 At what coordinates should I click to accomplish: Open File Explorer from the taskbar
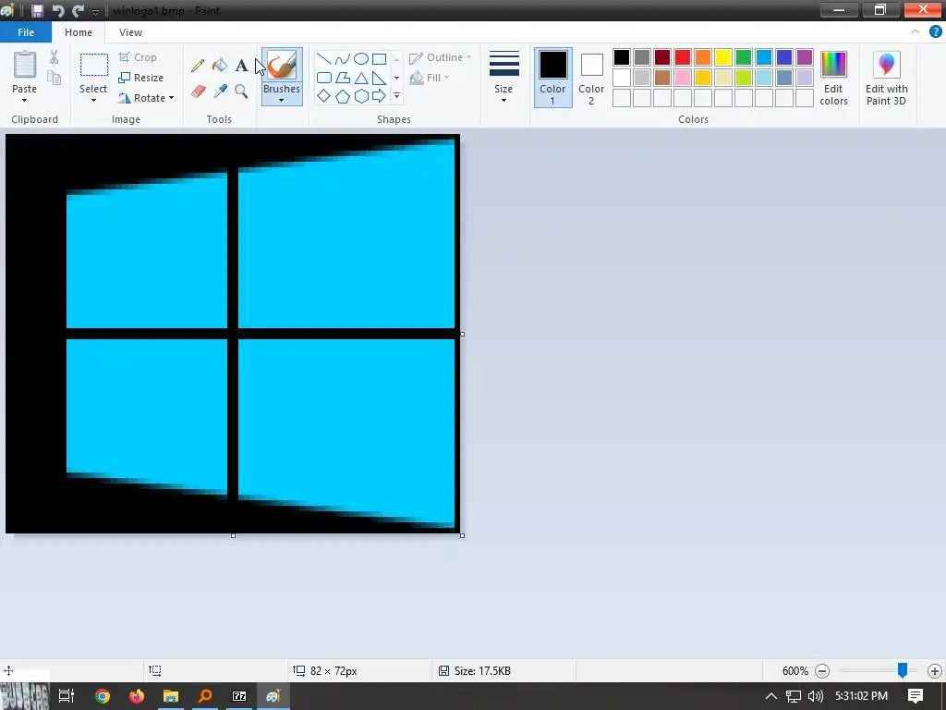pos(171,696)
